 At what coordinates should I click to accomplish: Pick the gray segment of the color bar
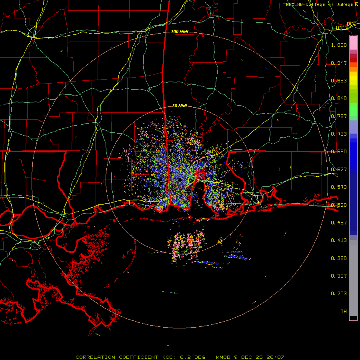click(353, 278)
